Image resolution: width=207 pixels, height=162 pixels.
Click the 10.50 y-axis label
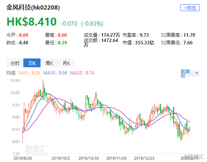coord(15,81)
